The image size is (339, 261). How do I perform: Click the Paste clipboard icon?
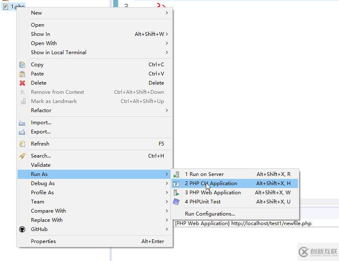click(22, 74)
